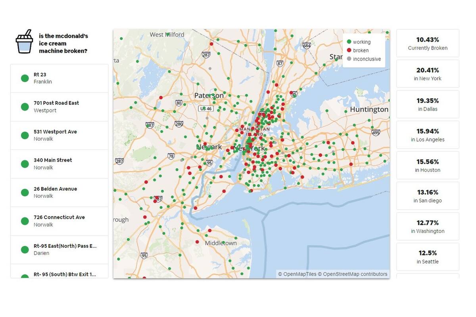Image resolution: width=476 pixels, height=317 pixels.
Task: Click the green working marker near West Milford
Action: [168, 34]
